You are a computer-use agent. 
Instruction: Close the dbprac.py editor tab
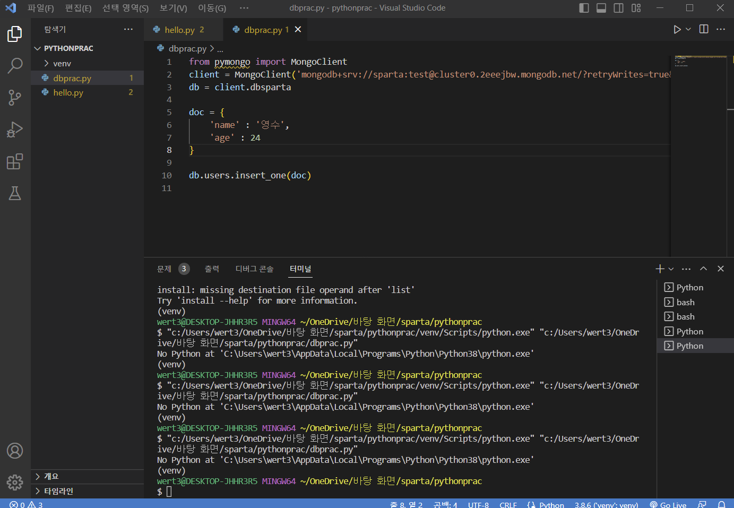[298, 29]
